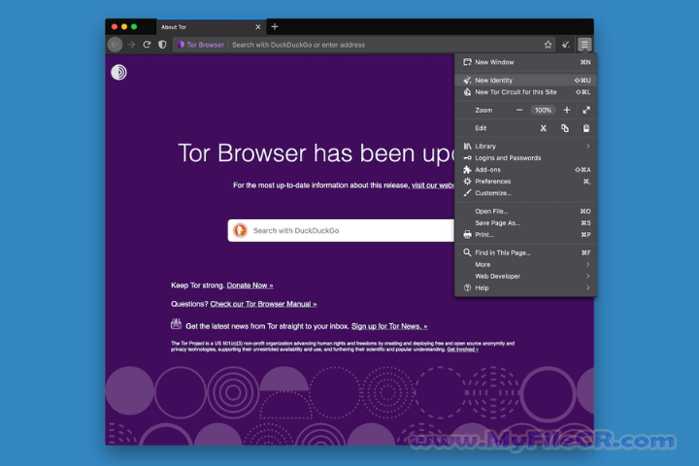Click the back navigation arrow
The height and width of the screenshot is (466, 699).
pyautogui.click(x=115, y=45)
